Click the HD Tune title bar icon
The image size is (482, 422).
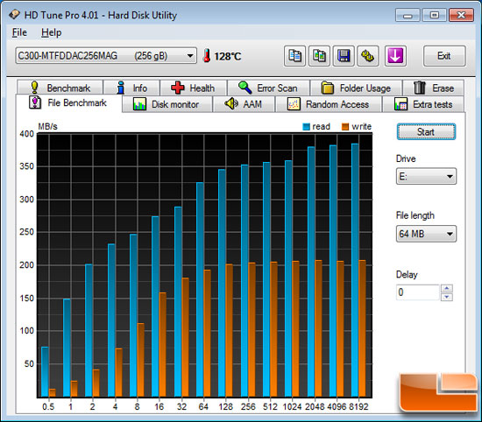click(14, 14)
